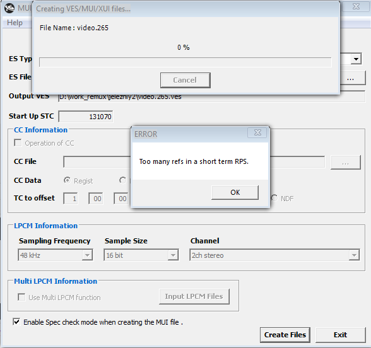The image size is (371, 348).
Task: Click the MUI application icon in title bar
Action: (x=9, y=8)
